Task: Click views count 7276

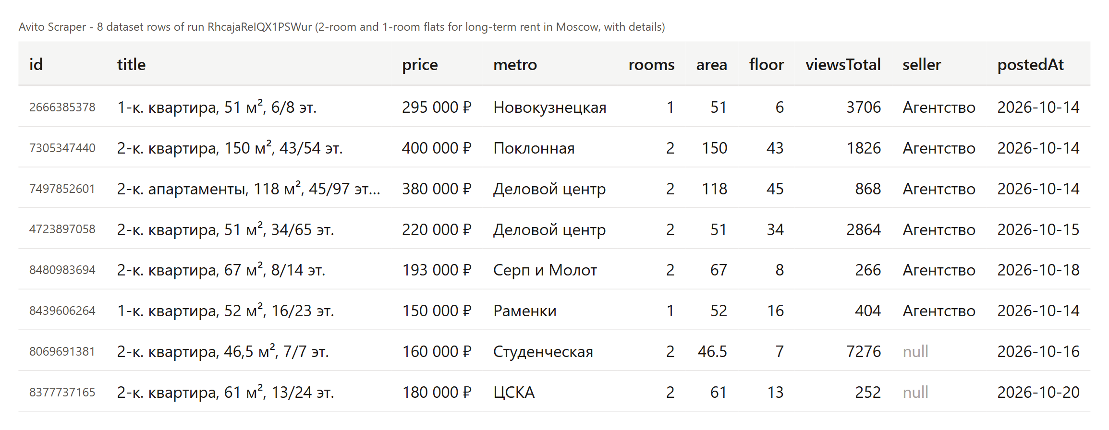Action: coord(863,352)
